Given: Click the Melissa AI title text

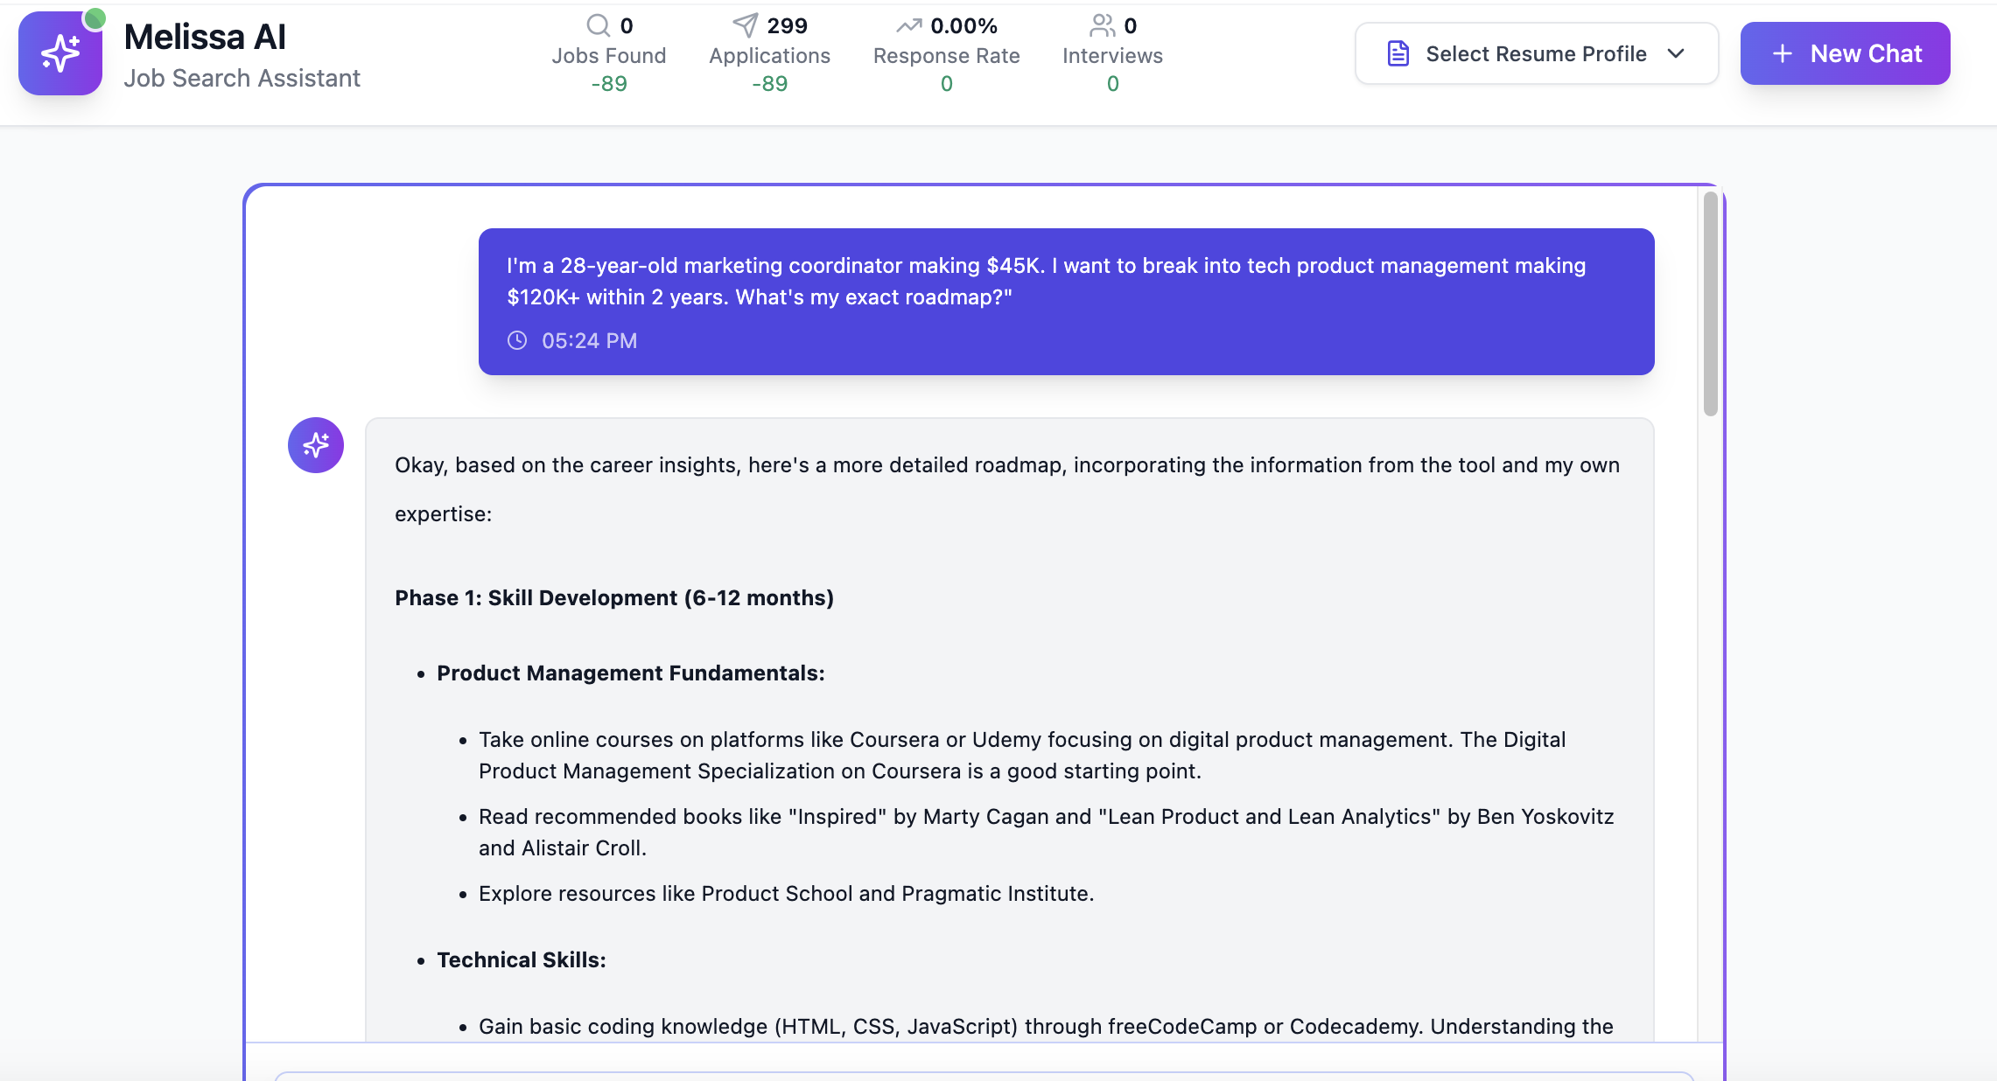Looking at the screenshot, I should [x=205, y=37].
